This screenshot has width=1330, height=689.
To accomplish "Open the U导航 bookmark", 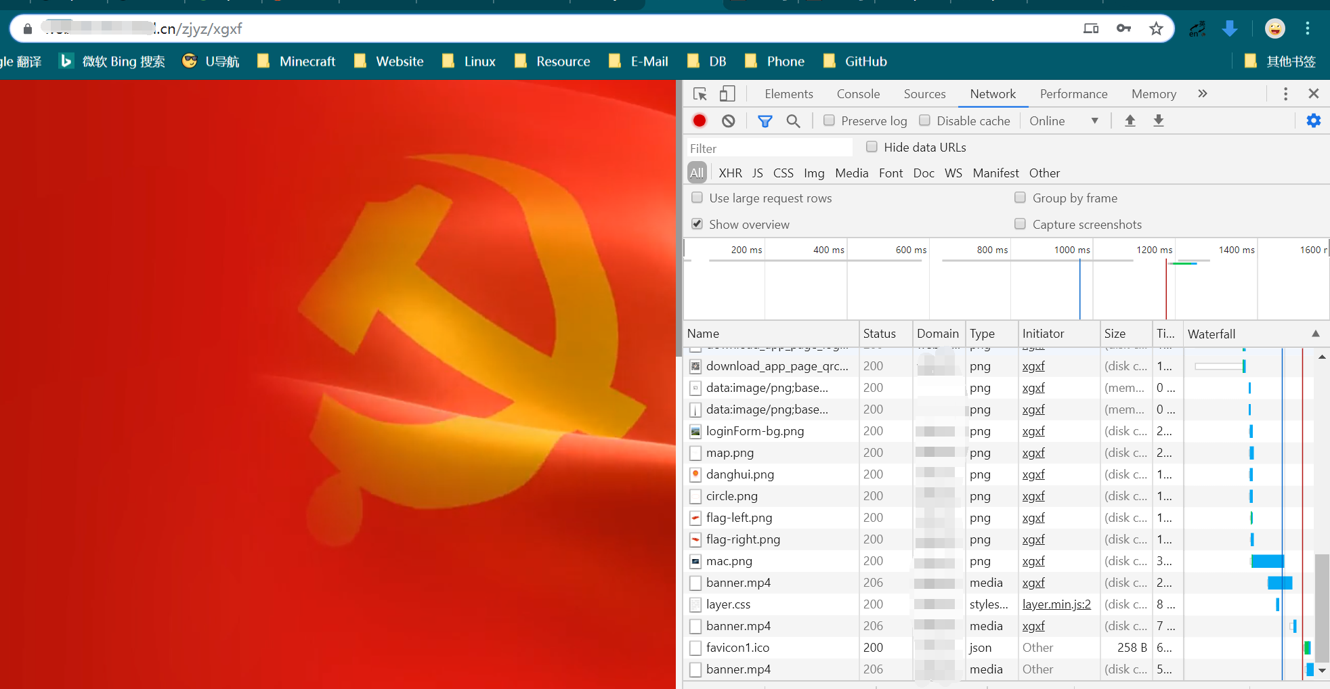I will pos(211,62).
